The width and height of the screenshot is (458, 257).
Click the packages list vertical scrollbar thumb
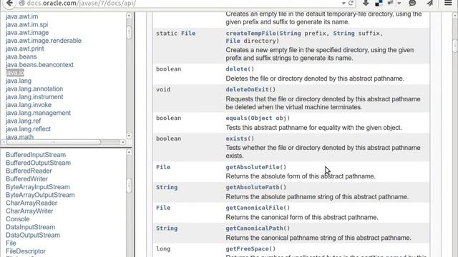[129, 32]
